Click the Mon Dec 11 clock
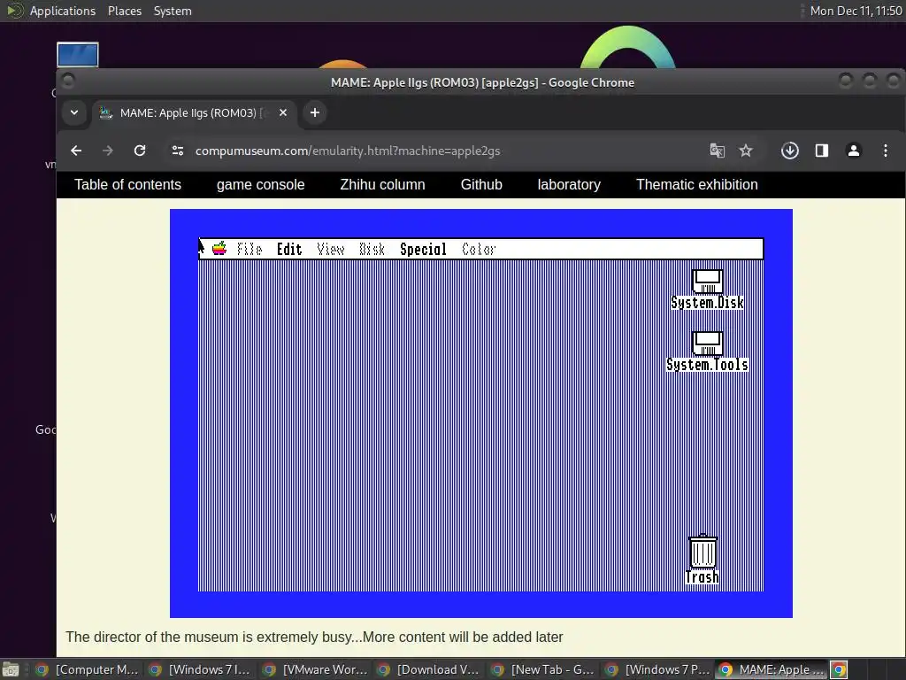The width and height of the screenshot is (906, 680). point(856,11)
